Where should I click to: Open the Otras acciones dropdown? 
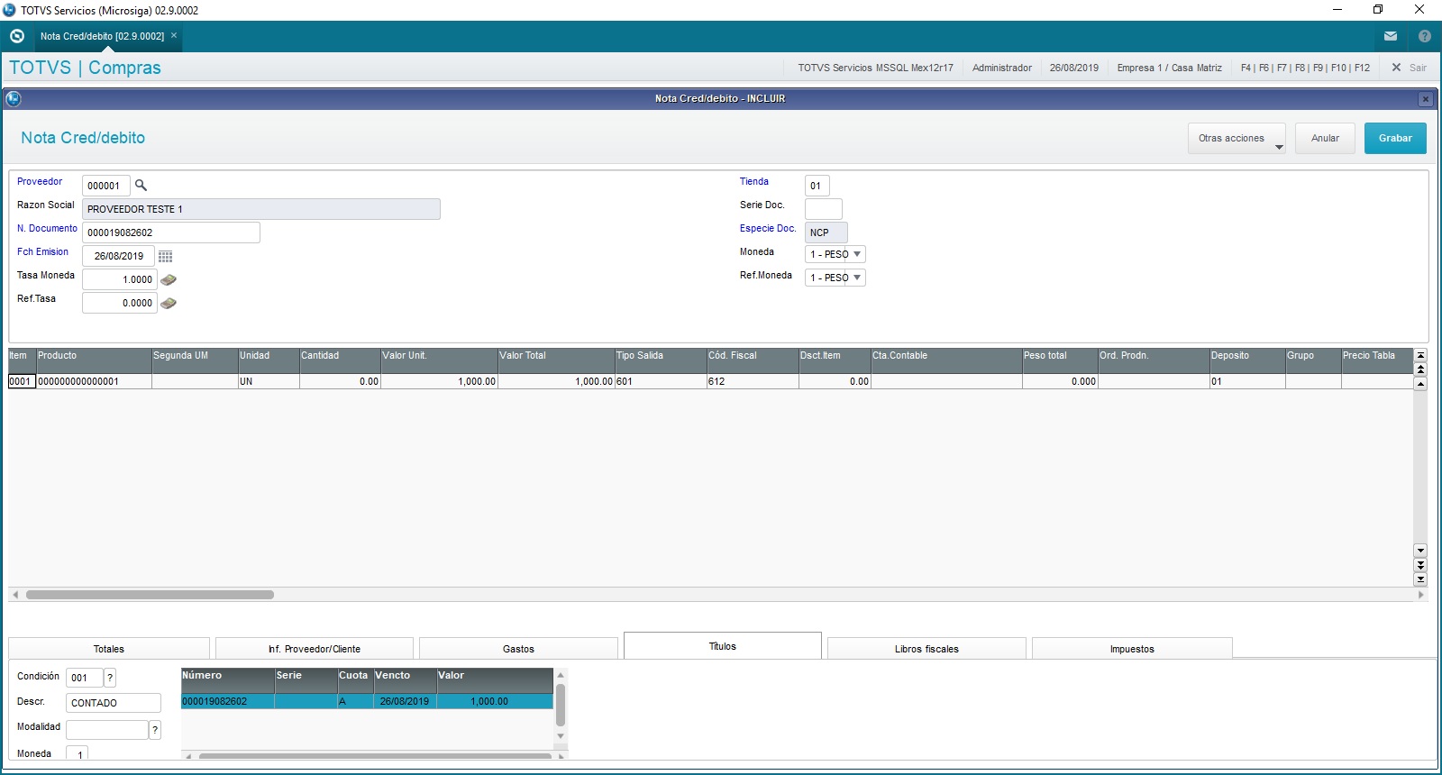coord(1237,139)
